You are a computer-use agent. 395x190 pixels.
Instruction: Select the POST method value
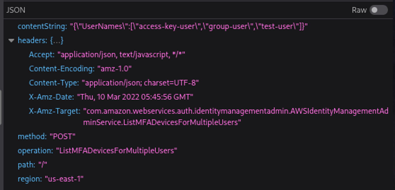coord(62,136)
